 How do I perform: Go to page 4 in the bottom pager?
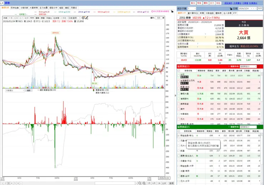(12, 183)
